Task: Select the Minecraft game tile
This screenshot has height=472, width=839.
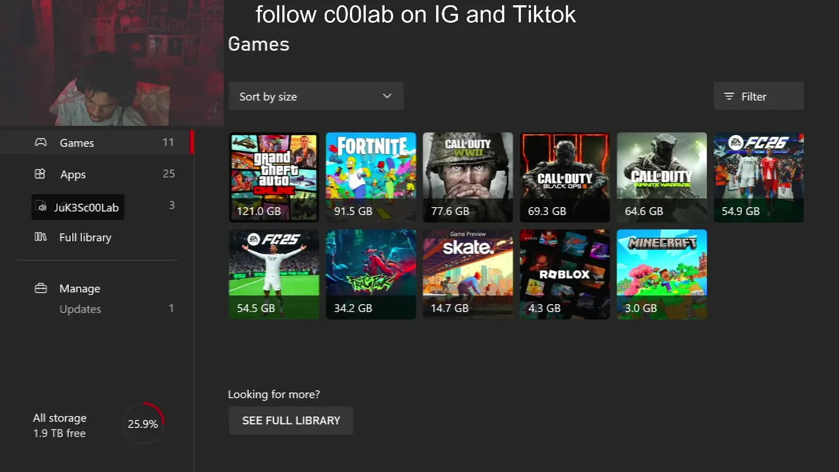Action: point(662,274)
